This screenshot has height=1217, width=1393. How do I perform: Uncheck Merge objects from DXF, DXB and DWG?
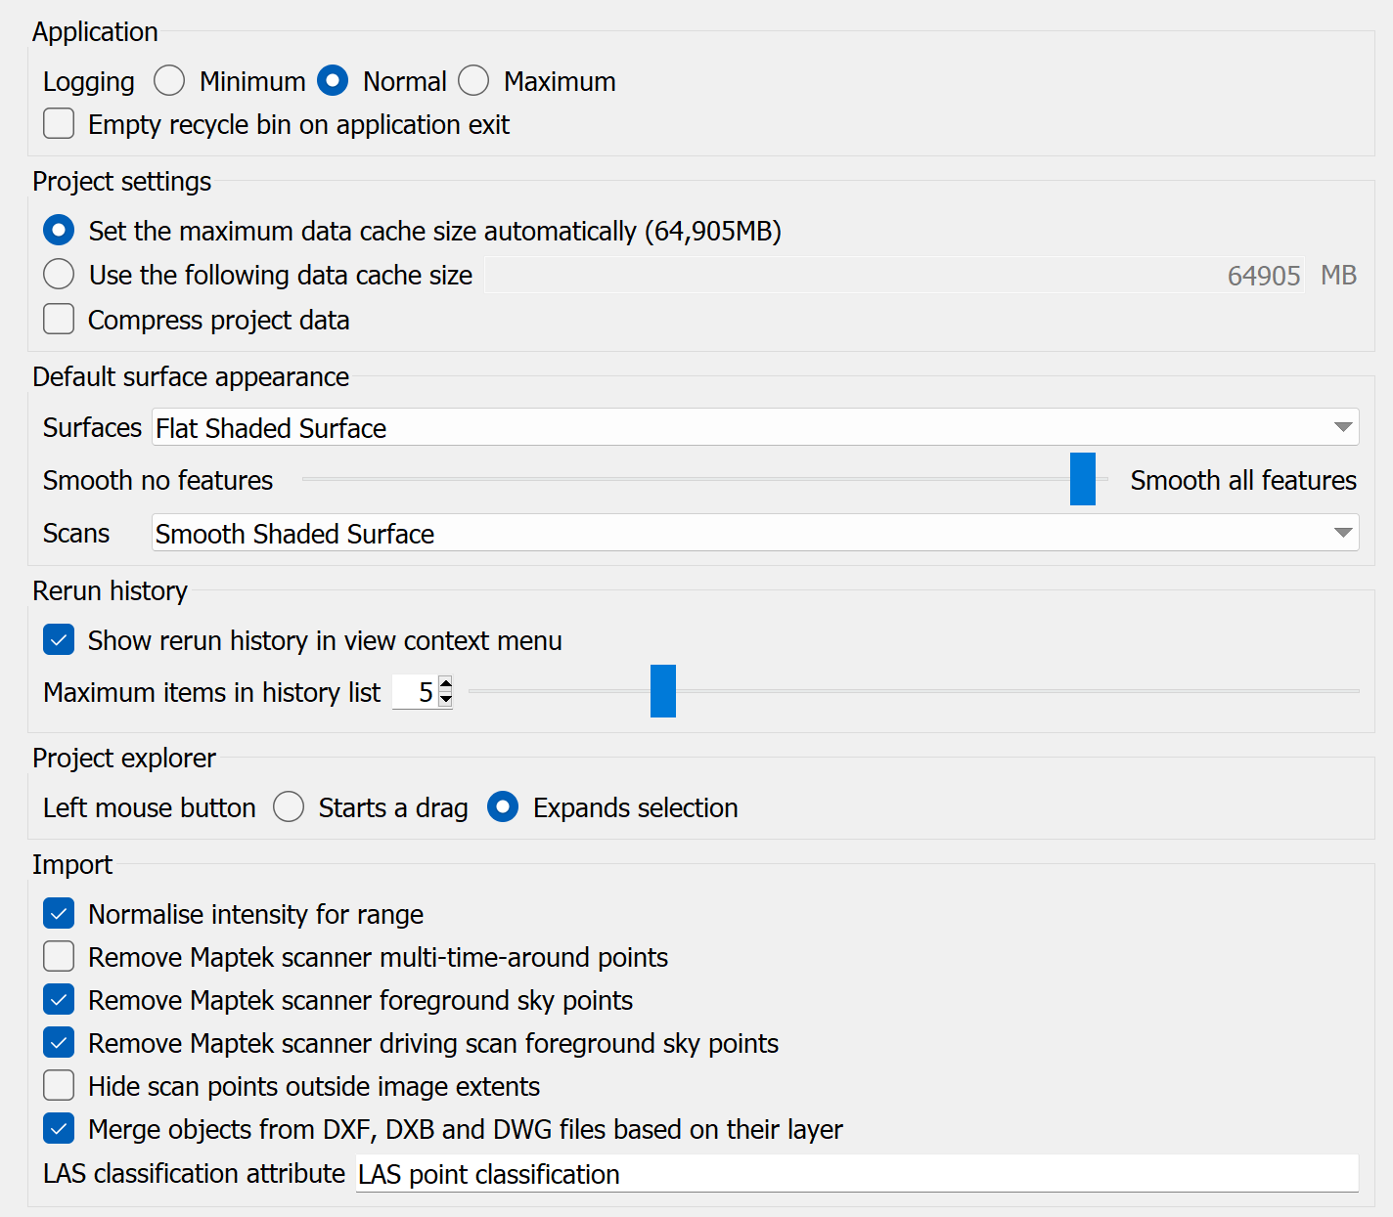coord(59,1129)
